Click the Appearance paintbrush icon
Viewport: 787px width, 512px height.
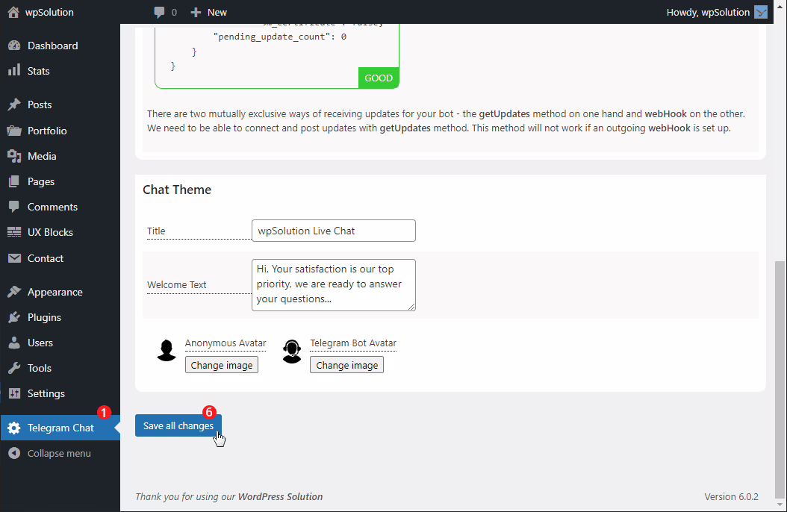coord(14,292)
